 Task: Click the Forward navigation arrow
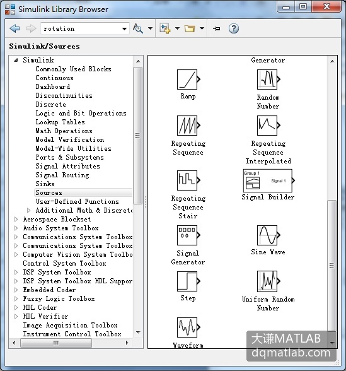[x=31, y=28]
